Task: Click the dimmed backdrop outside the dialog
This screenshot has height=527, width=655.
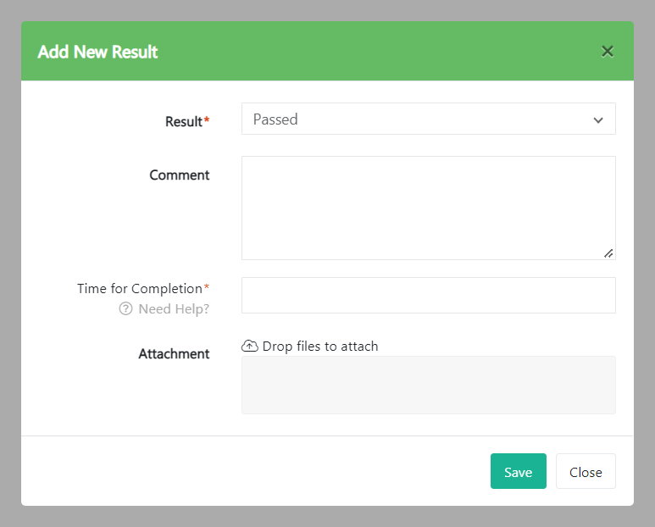Action: (8, 254)
